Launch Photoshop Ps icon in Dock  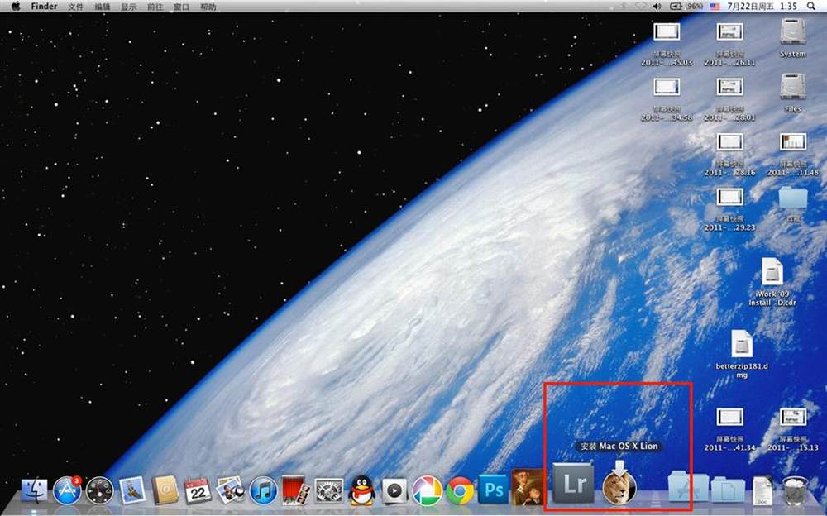coord(494,490)
